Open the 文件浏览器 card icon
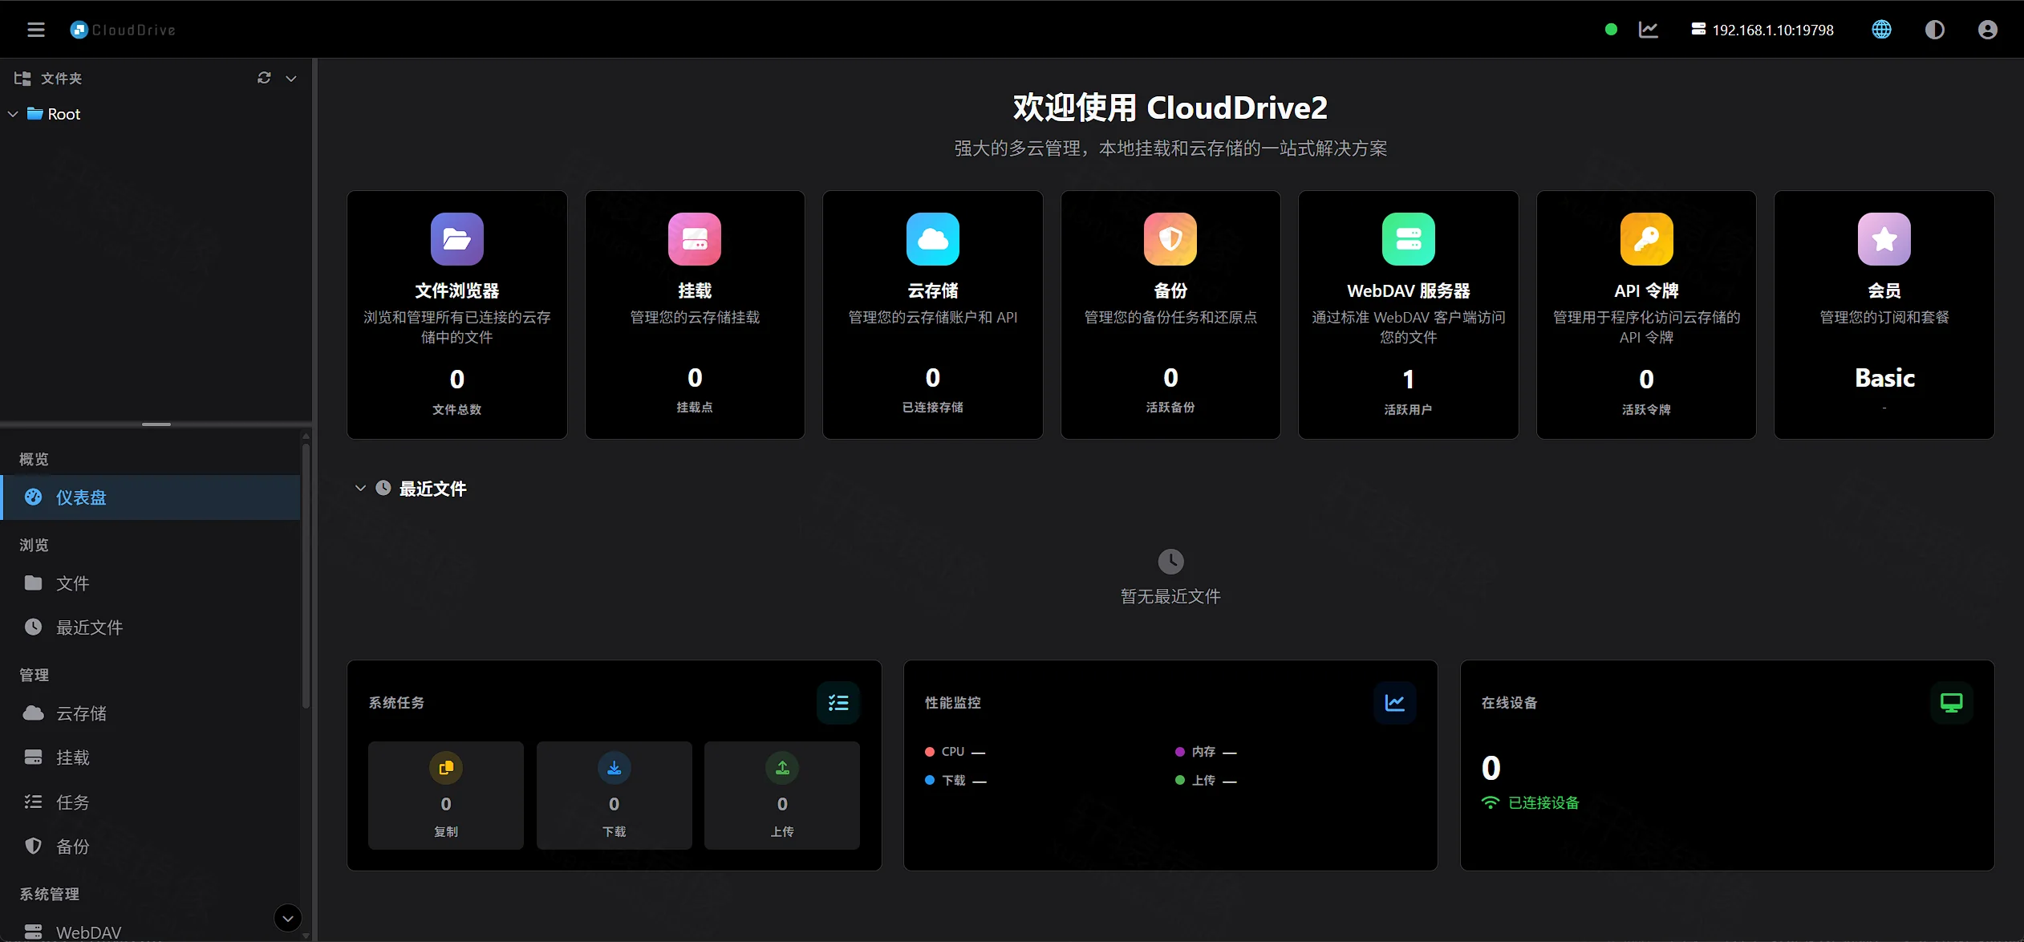2024x942 pixels. pos(457,239)
